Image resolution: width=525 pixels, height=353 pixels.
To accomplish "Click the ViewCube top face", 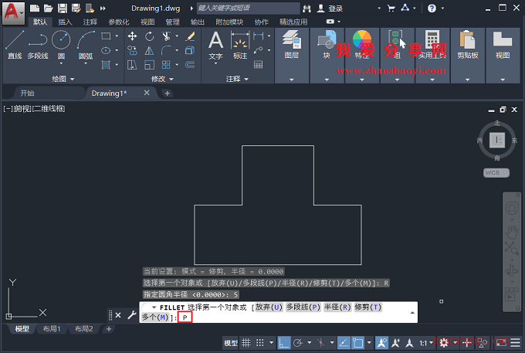I will tap(497, 140).
